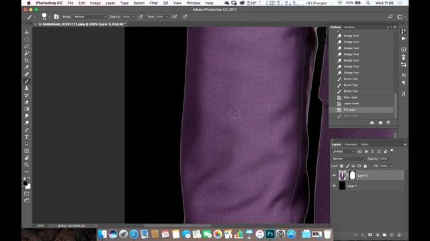Select the Path Selection tool
The height and width of the screenshot is (241, 430).
click(27, 144)
